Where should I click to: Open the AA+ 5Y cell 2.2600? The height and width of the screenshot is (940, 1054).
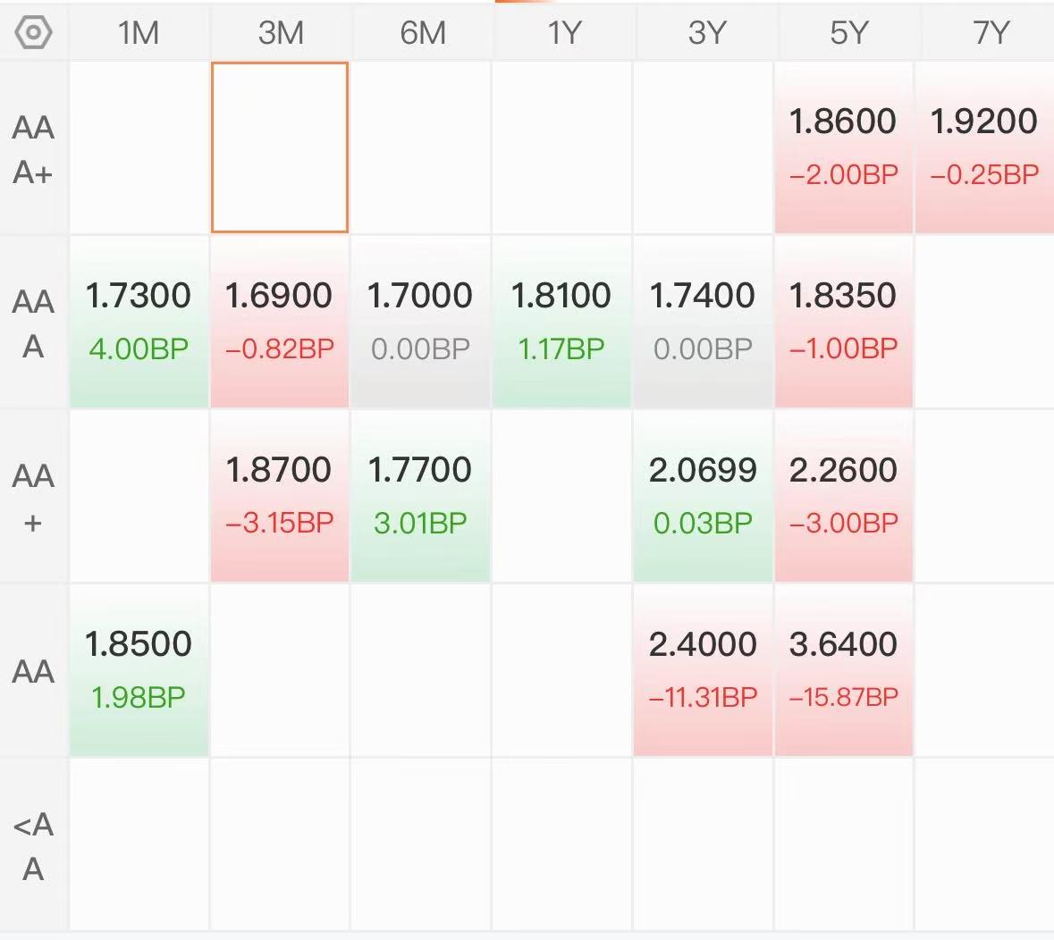pyautogui.click(x=843, y=496)
